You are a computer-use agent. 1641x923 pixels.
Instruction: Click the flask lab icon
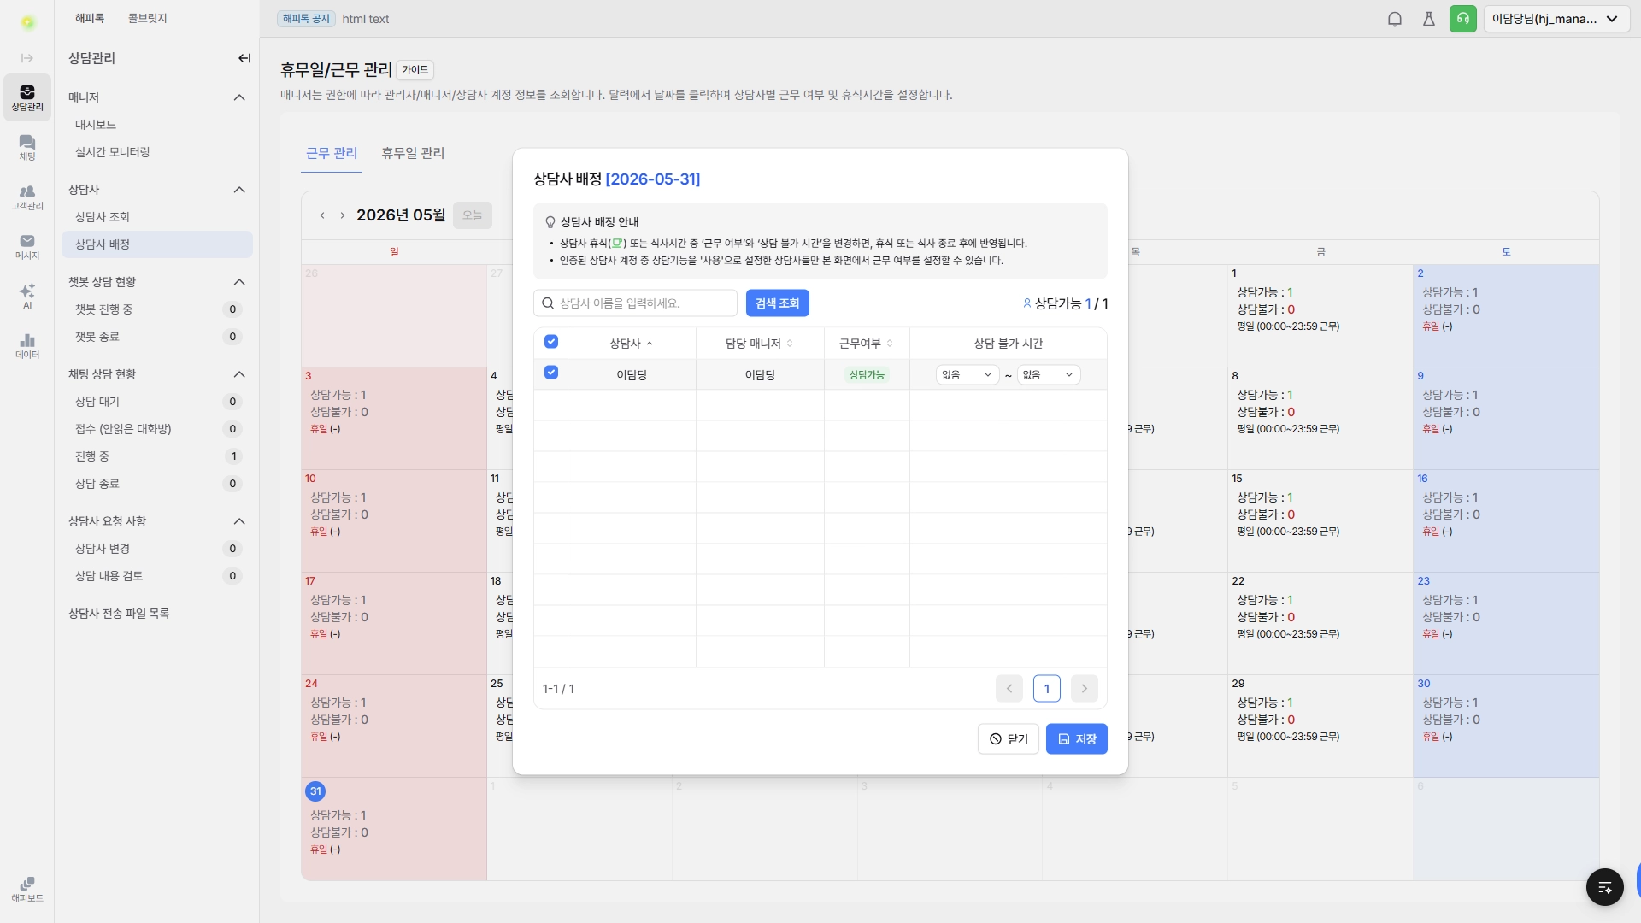pyautogui.click(x=1429, y=19)
